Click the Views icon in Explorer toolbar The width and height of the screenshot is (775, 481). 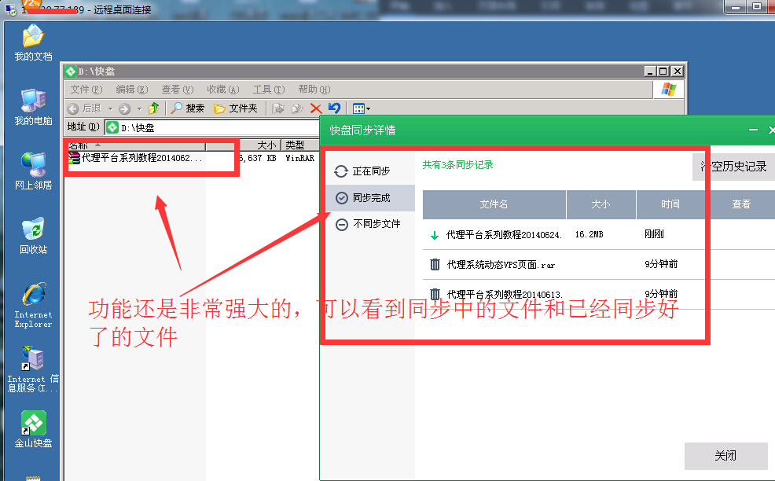(358, 108)
